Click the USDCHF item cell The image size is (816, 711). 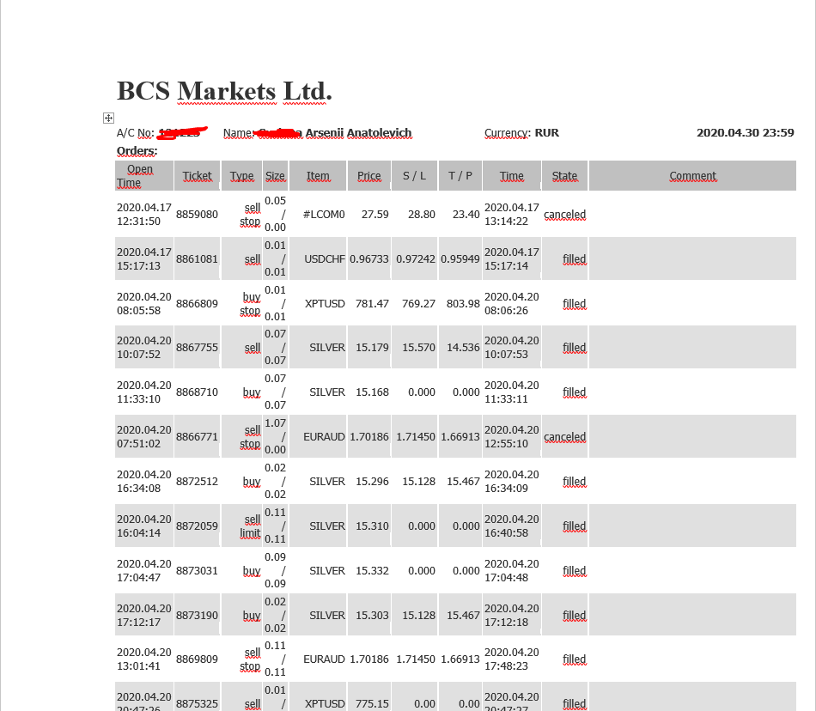click(324, 259)
